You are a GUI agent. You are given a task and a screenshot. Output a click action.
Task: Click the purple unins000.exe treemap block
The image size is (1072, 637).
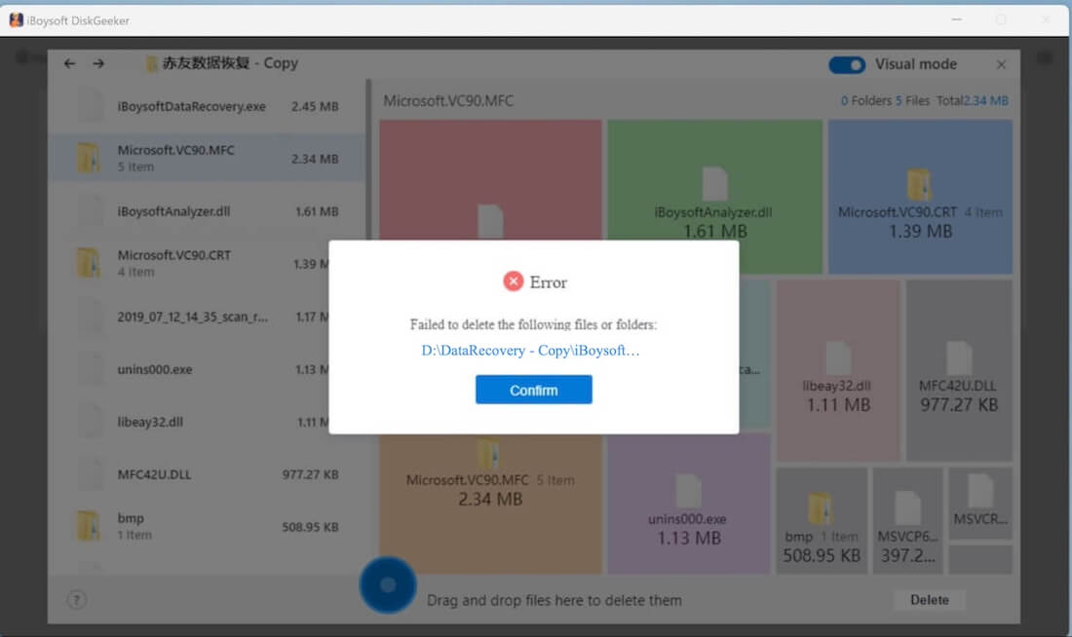click(688, 503)
